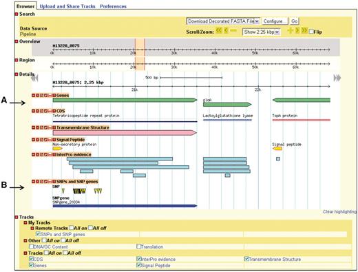
Task: Toggle the Flip checkbox
Action: (x=311, y=32)
